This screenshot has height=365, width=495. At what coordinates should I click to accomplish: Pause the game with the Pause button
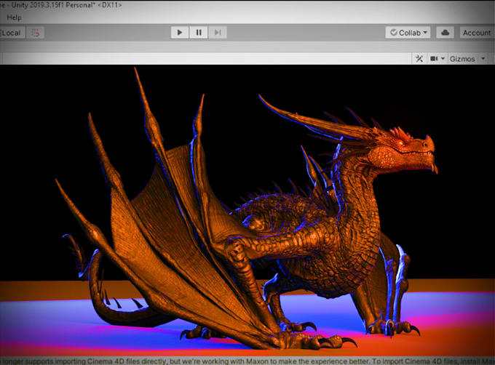(199, 33)
